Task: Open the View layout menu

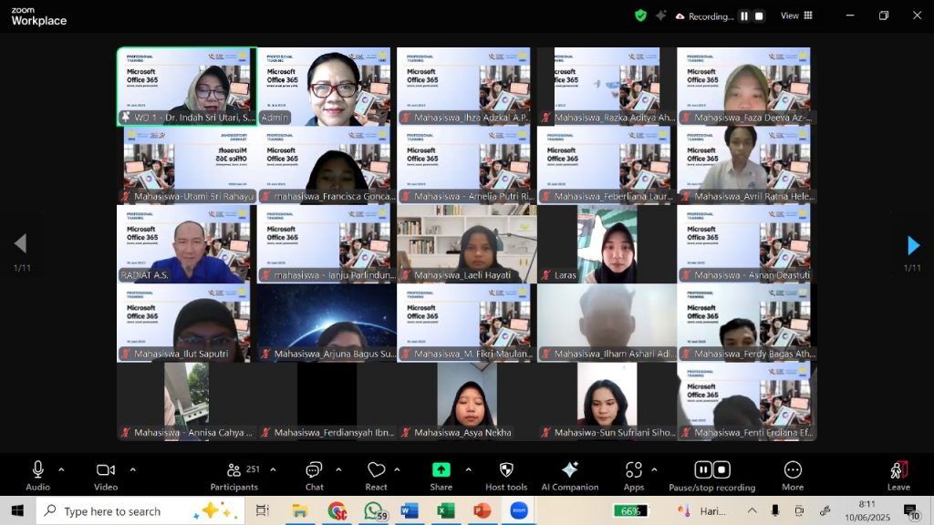Action: click(x=796, y=15)
